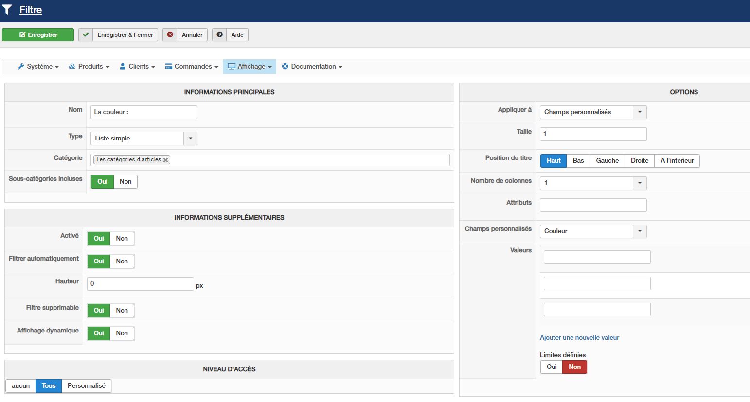Set Activé to Non
This screenshot has height=402, width=750.
pos(122,239)
